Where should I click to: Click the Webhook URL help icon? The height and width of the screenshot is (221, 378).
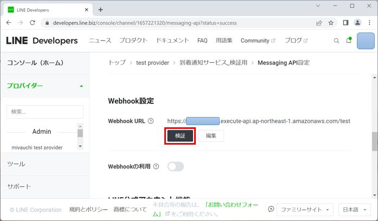[151, 121]
